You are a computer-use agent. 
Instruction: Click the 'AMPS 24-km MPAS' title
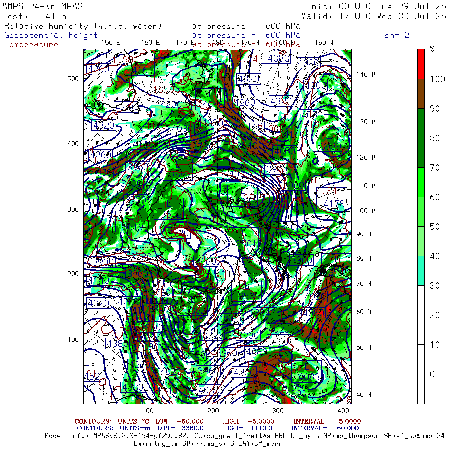pyautogui.click(x=43, y=6)
